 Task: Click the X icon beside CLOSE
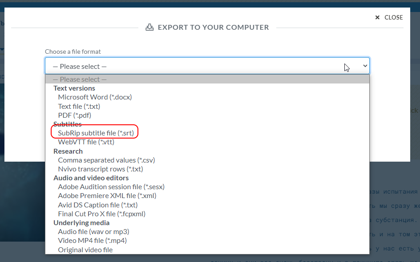click(x=377, y=17)
